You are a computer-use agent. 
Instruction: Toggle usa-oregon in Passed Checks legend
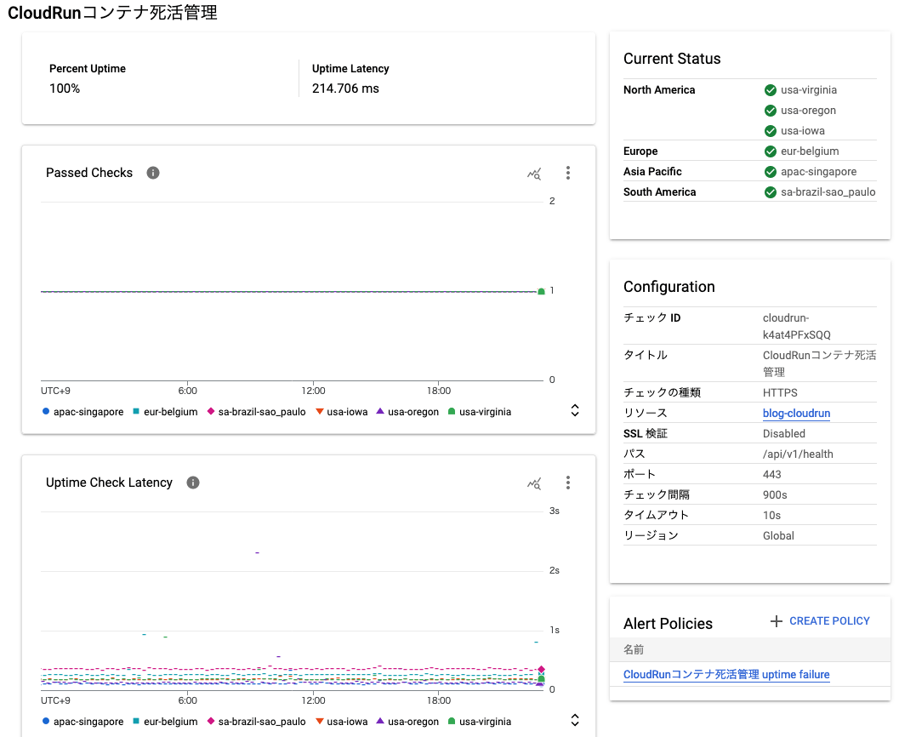(x=407, y=412)
